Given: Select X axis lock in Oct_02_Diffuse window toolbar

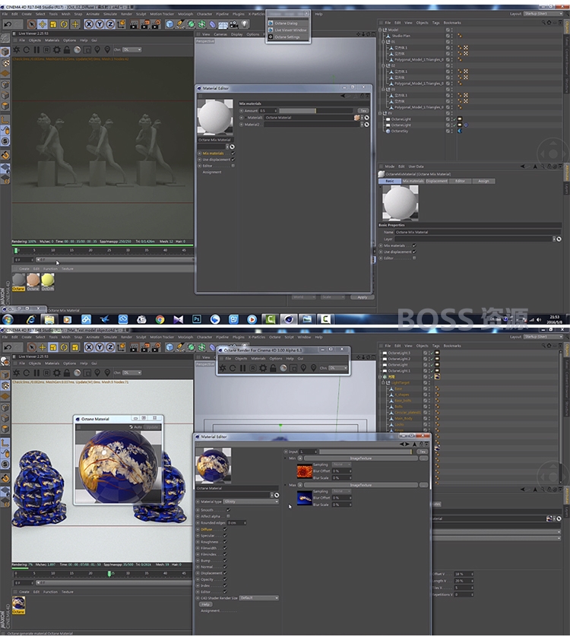Looking at the screenshot, I should (x=89, y=24).
